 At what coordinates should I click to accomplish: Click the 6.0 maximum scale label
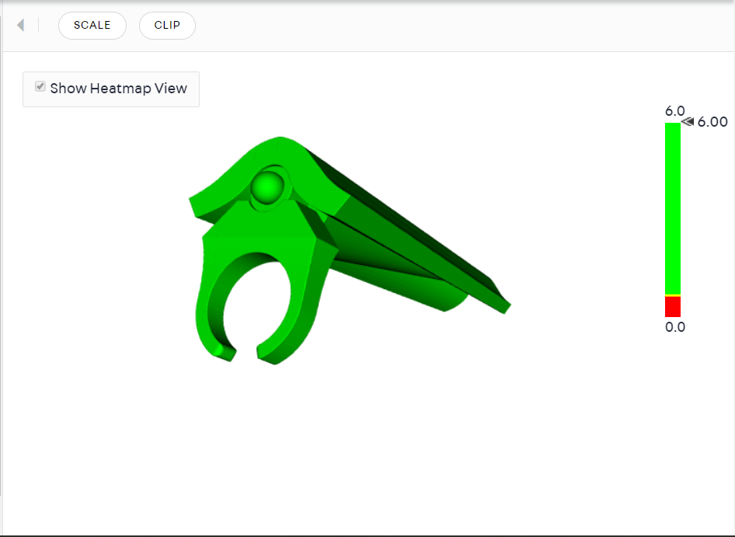coord(675,111)
